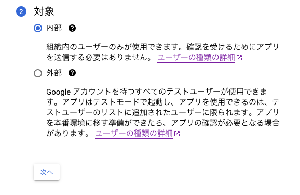Click the word Google in the 外部 description
The width and height of the screenshot is (300, 195).
click(x=59, y=92)
